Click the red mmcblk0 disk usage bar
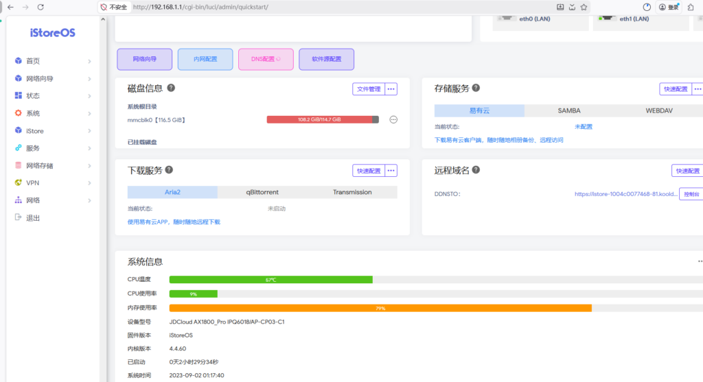The image size is (703, 382). click(x=323, y=119)
